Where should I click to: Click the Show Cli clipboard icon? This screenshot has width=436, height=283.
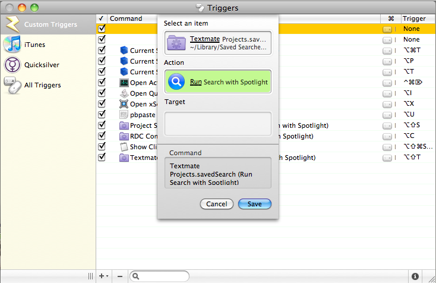point(124,147)
